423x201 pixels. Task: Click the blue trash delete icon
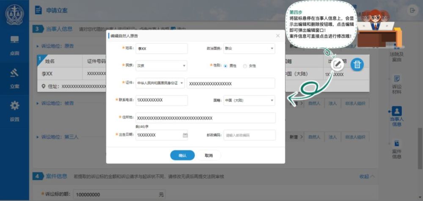[x=357, y=64]
